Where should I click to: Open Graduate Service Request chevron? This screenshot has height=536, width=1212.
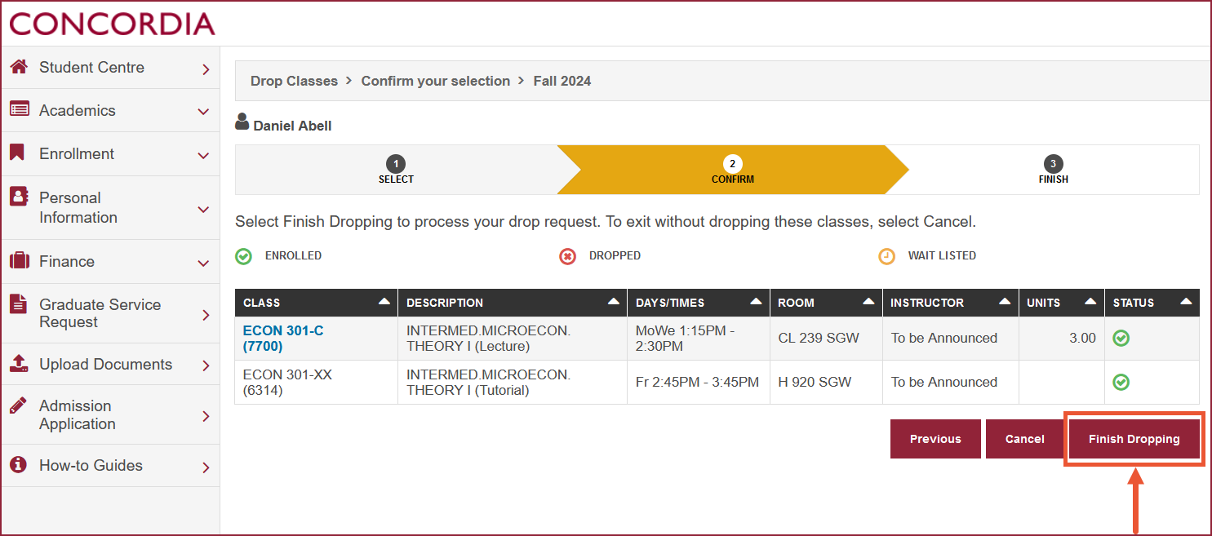(206, 315)
